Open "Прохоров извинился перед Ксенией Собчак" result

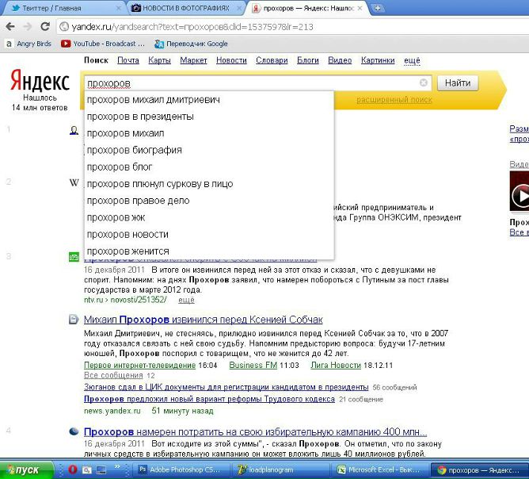pos(203,319)
